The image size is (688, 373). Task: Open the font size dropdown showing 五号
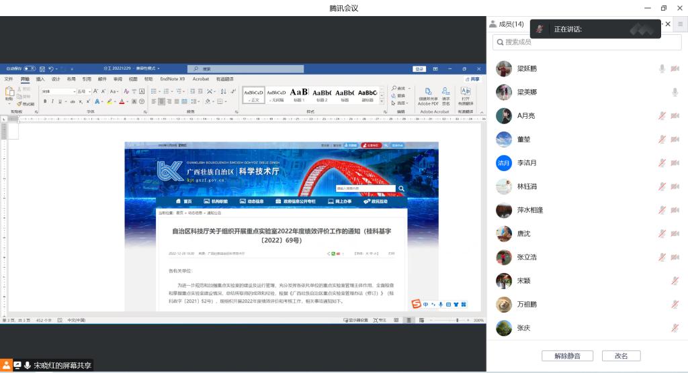coord(83,91)
